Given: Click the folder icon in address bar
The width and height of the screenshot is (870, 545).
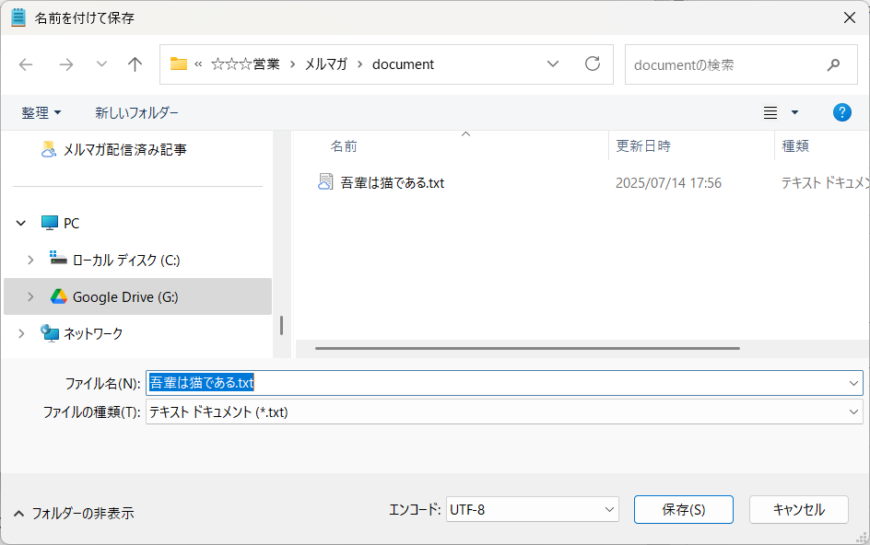Looking at the screenshot, I should 178,64.
